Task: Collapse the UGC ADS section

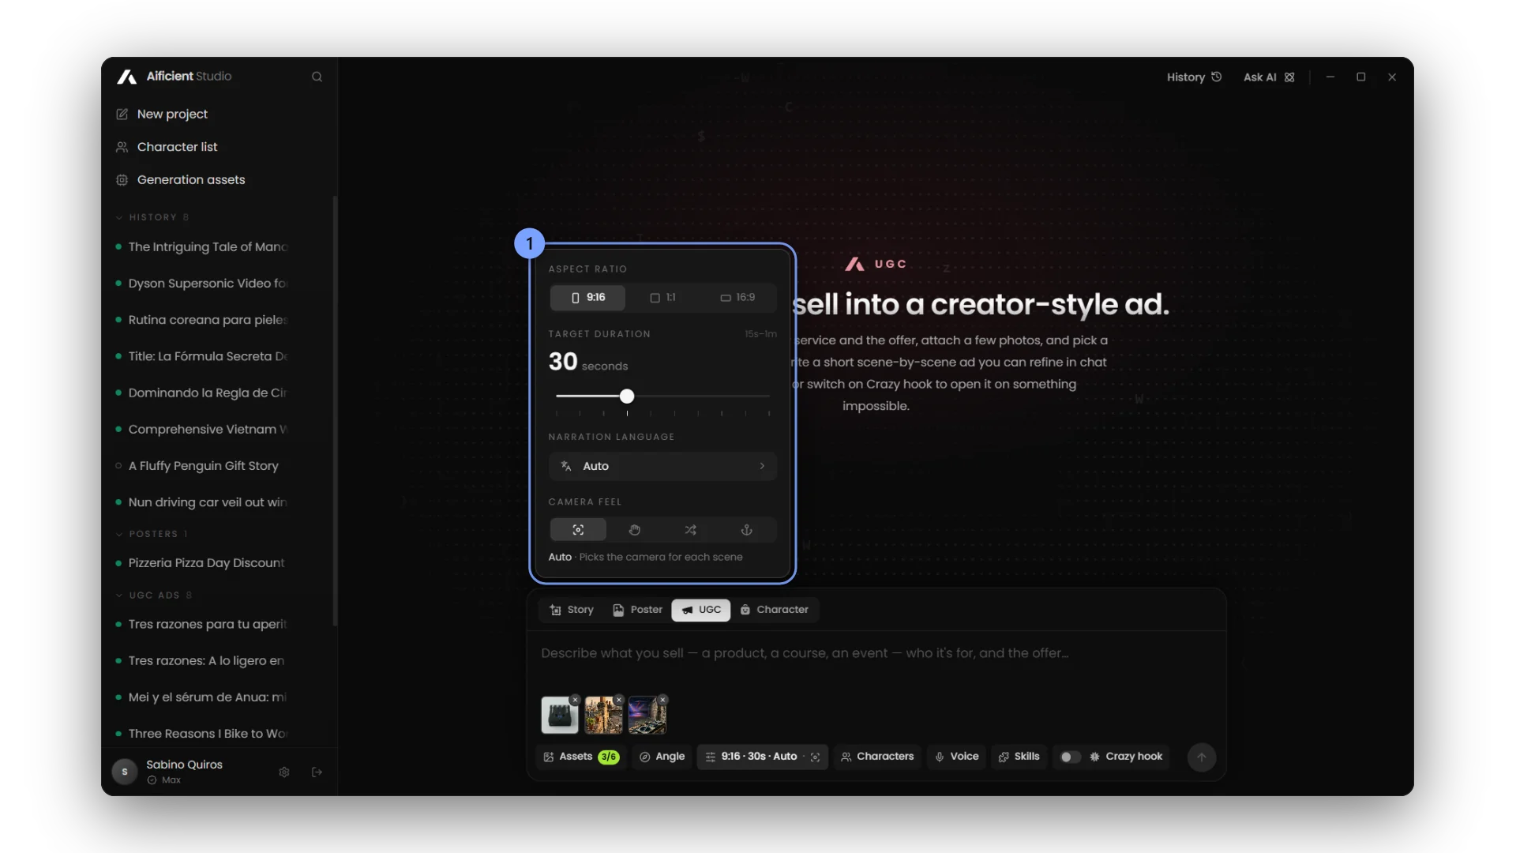Action: pyautogui.click(x=155, y=596)
